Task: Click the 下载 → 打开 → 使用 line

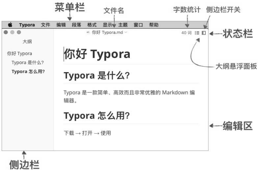Action: click(x=87, y=133)
